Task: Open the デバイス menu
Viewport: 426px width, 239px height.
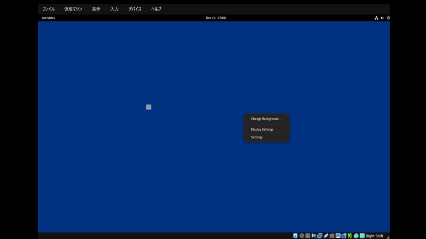Action: (x=135, y=9)
